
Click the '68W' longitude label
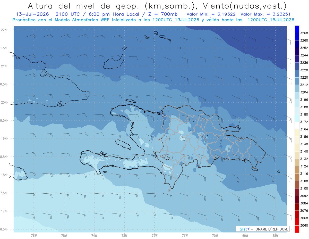click(x=275, y=236)
